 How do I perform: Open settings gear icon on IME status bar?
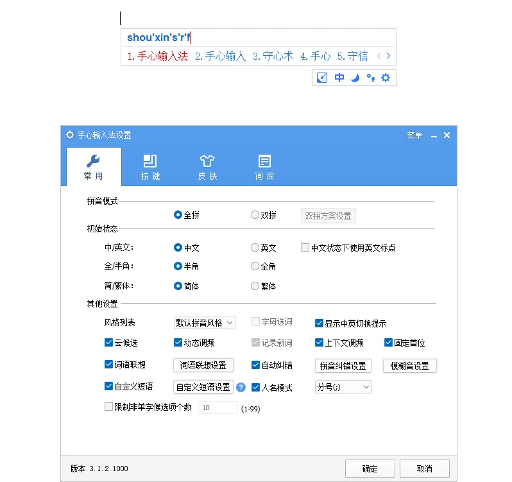click(x=386, y=78)
